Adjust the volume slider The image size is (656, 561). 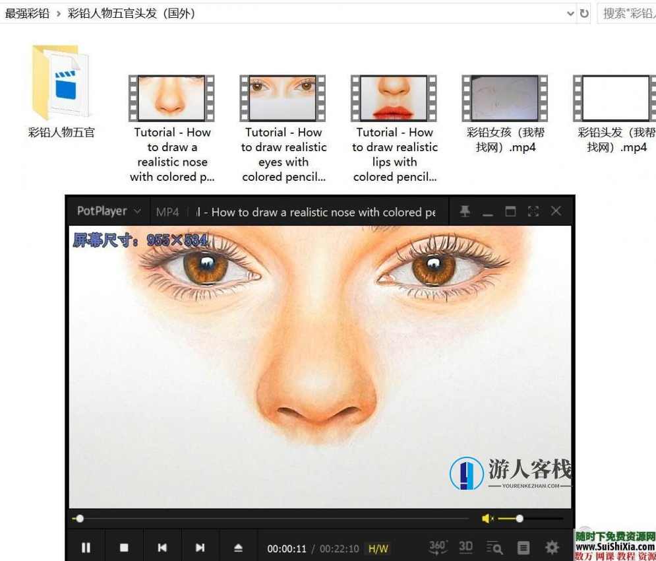(520, 518)
